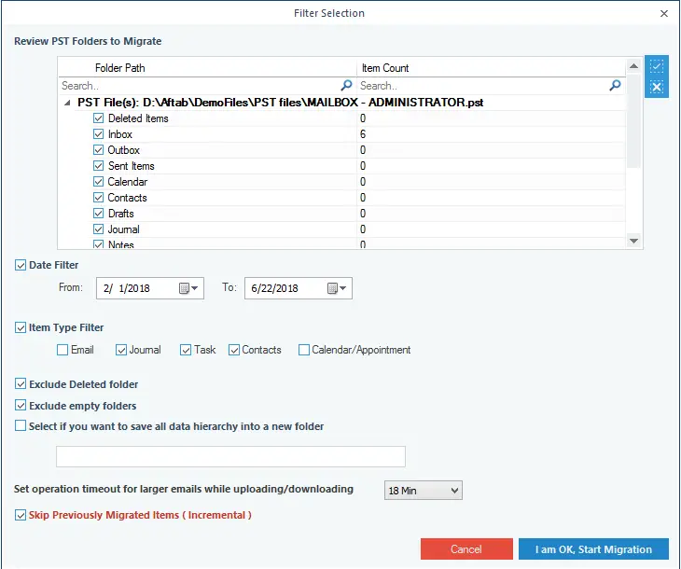
Task: Click the Cancel button
Action: 466,549
